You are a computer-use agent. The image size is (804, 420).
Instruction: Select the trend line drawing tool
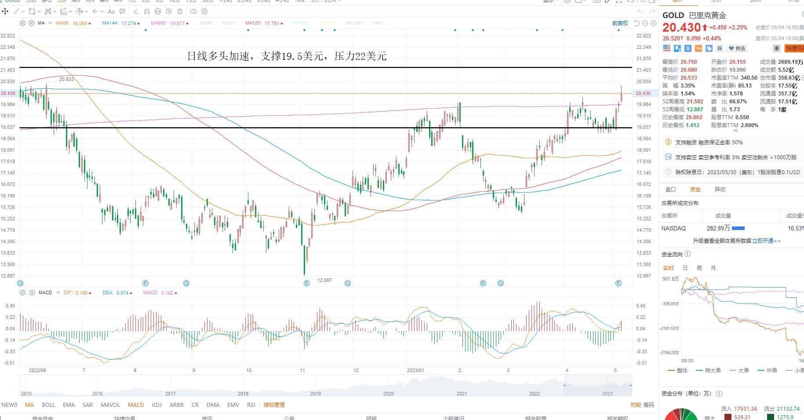point(16,11)
